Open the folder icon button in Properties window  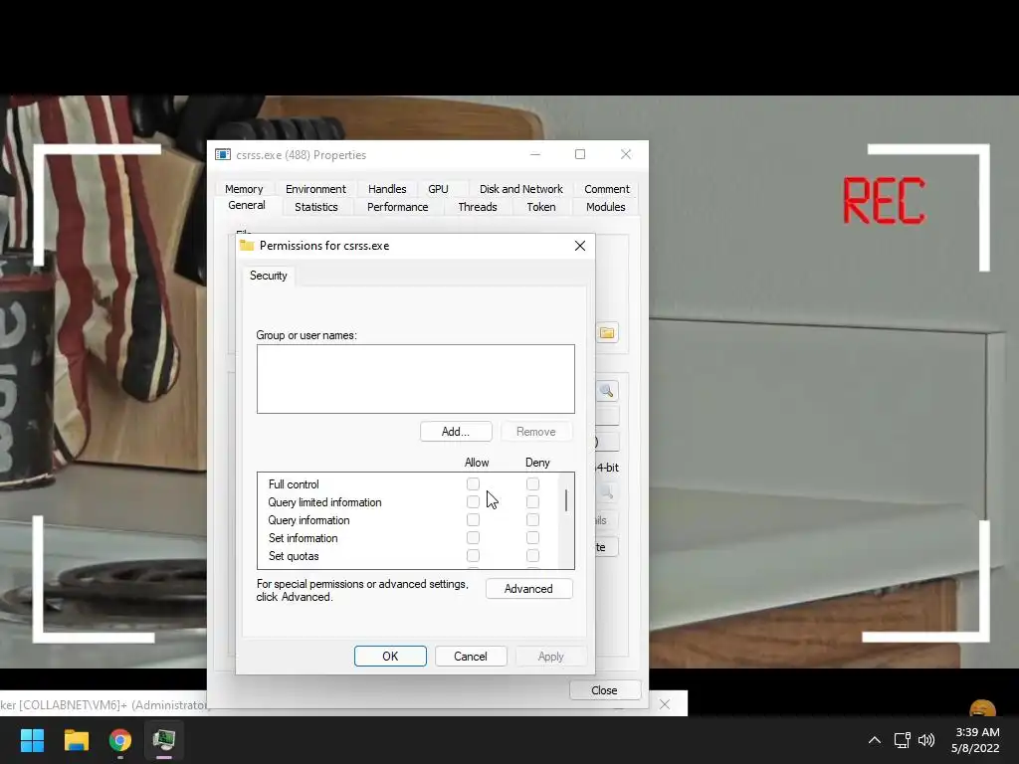(607, 332)
